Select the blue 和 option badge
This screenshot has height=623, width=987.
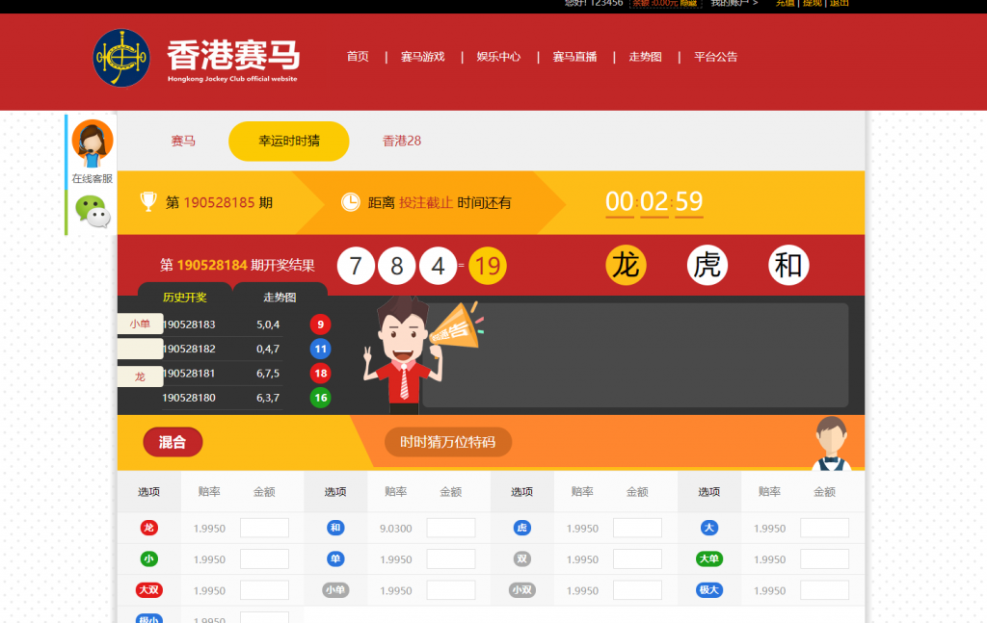pyautogui.click(x=335, y=528)
